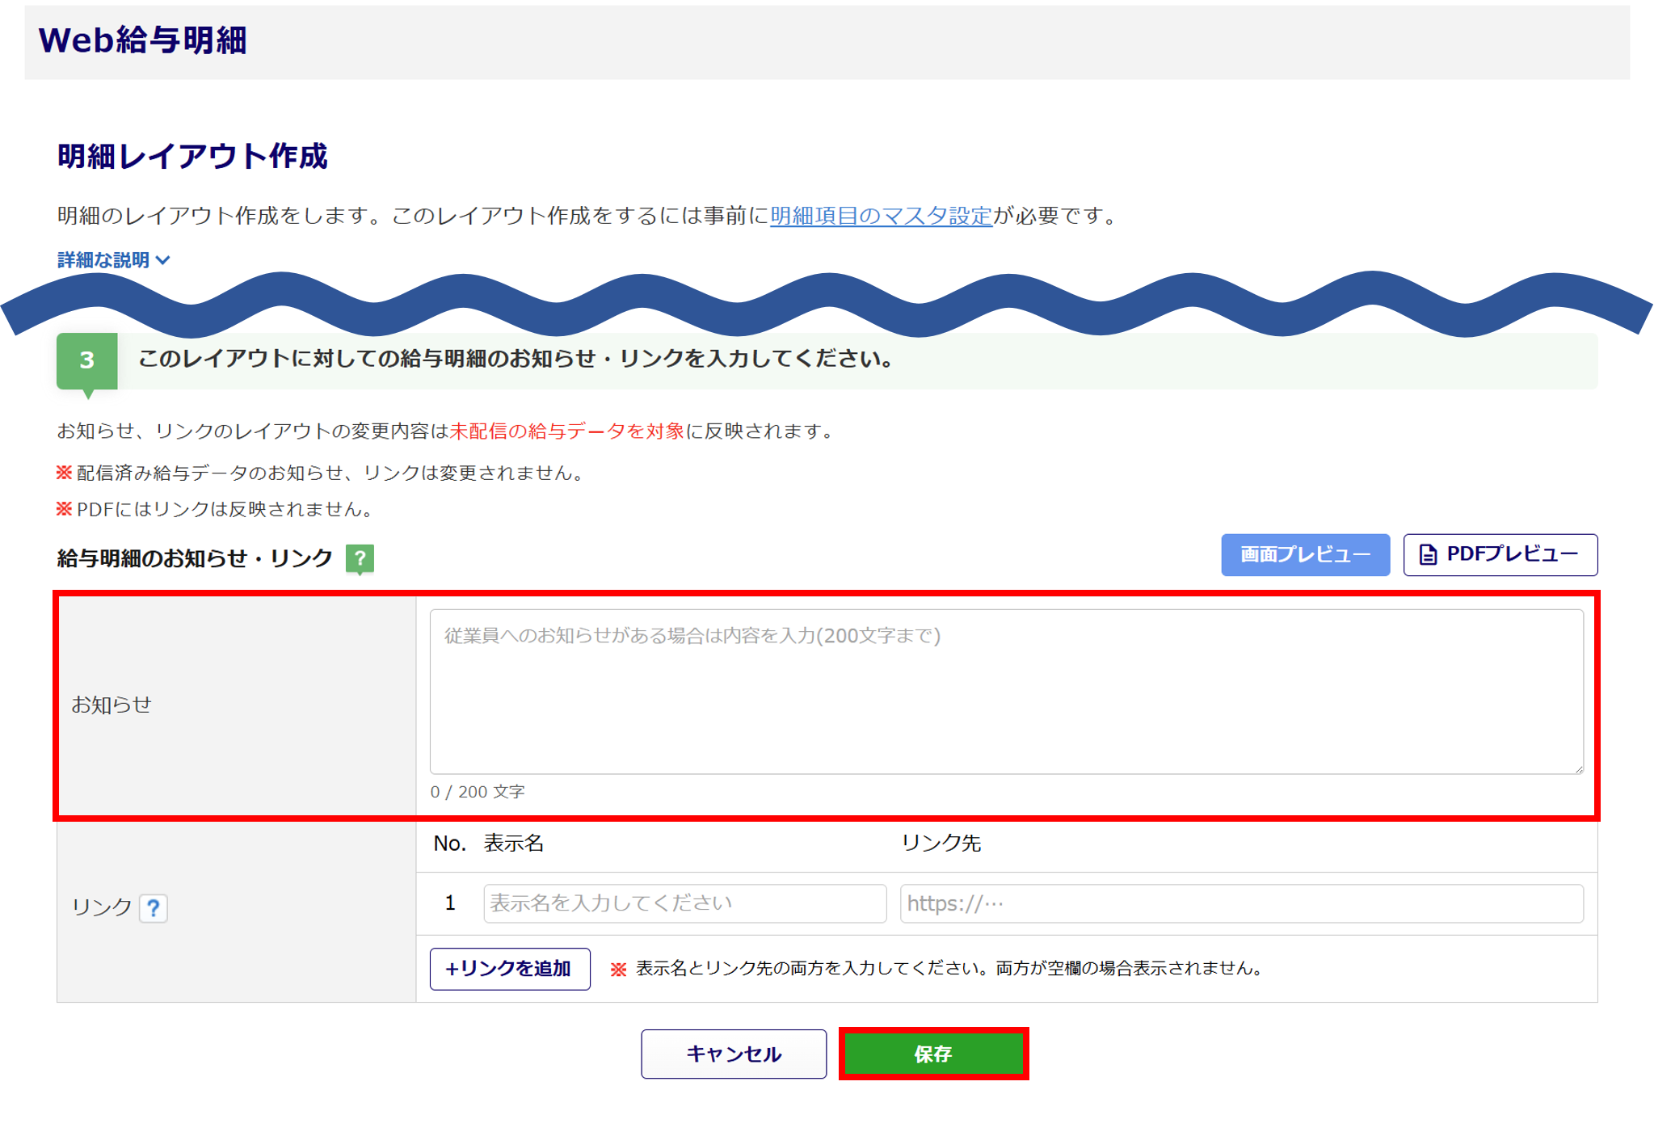Click the resize handle of お知らせ textarea
The image size is (1654, 1132).
1578,768
